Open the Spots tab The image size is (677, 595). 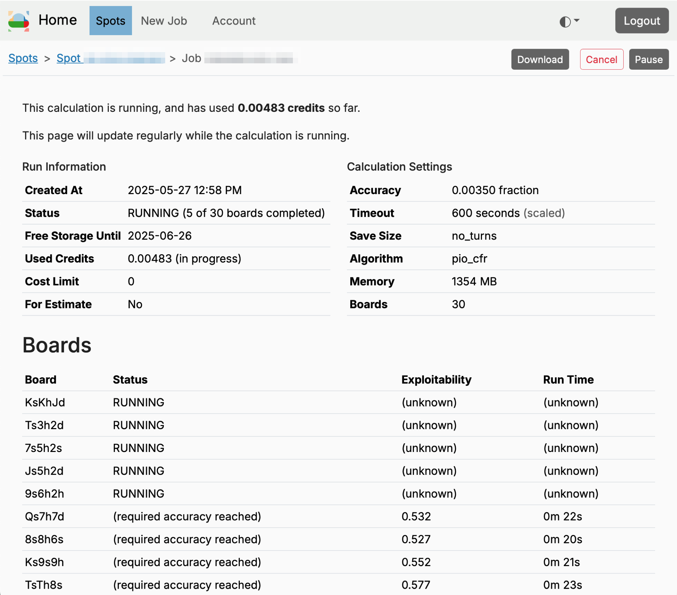(x=110, y=21)
